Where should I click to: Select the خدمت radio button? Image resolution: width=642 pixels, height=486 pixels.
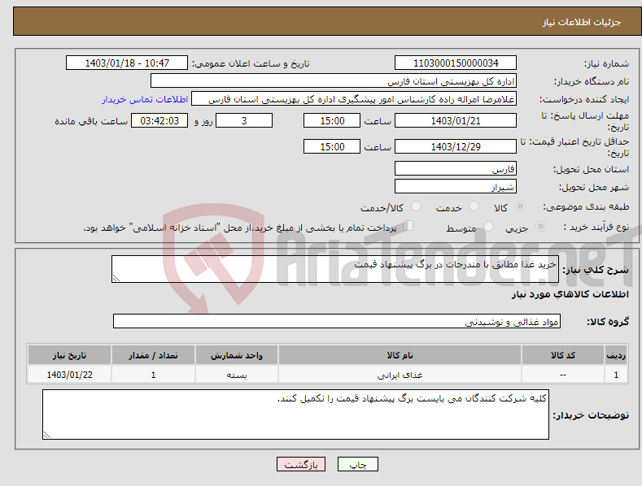474,206
